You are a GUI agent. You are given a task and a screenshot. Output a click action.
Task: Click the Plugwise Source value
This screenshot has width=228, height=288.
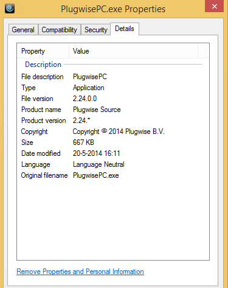pos(97,110)
